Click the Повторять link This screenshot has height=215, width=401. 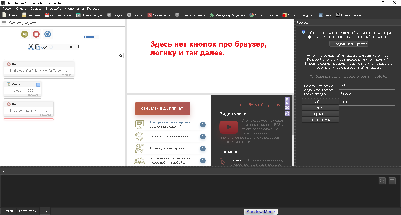(91, 37)
